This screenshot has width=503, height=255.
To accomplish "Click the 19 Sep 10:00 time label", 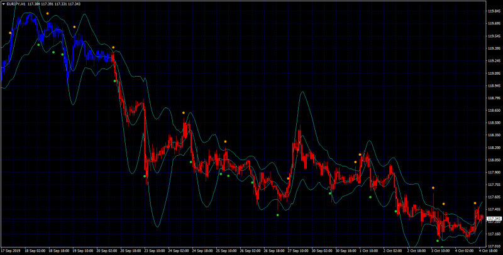I will (x=83, y=250).
